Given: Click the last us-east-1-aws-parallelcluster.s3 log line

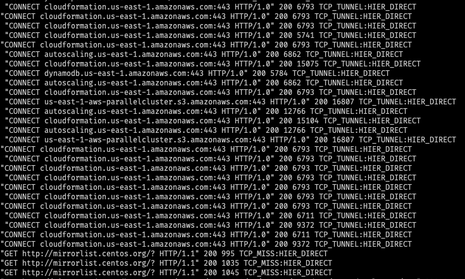Looking at the screenshot, I should pos(230,140).
